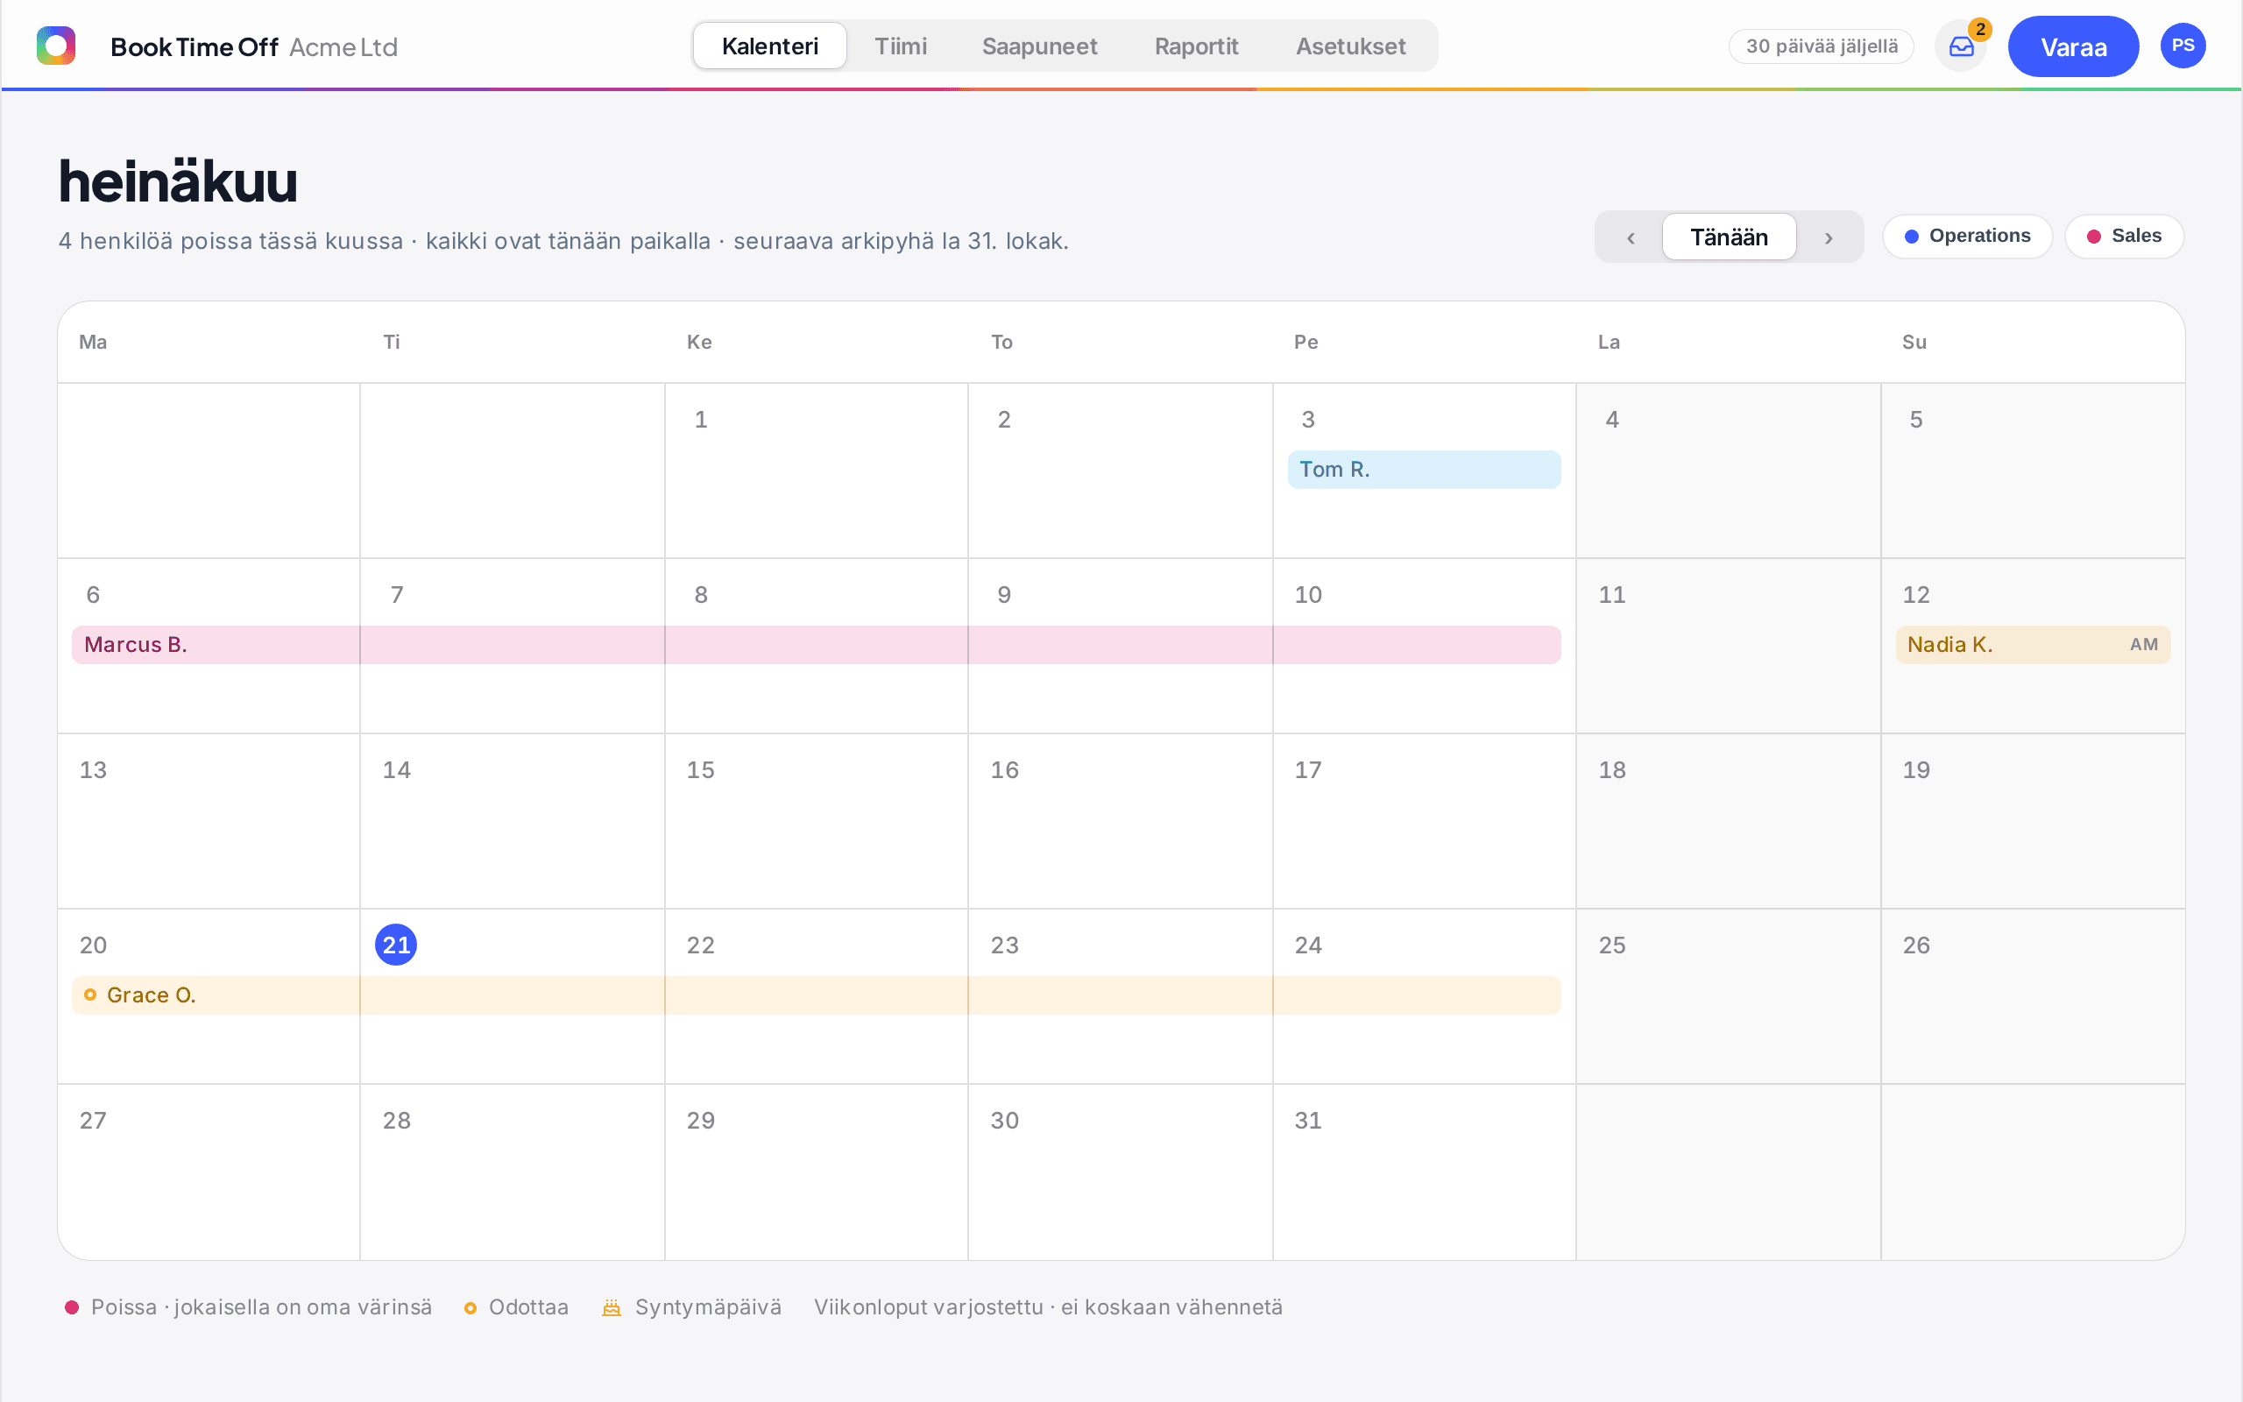
Task: Open the inbox notifications icon
Action: click(1961, 46)
